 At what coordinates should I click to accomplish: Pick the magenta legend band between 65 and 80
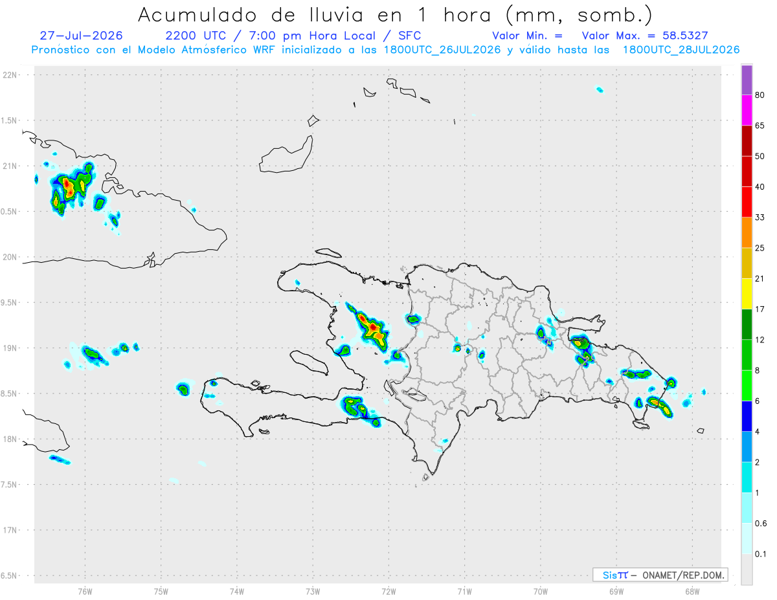(747, 111)
